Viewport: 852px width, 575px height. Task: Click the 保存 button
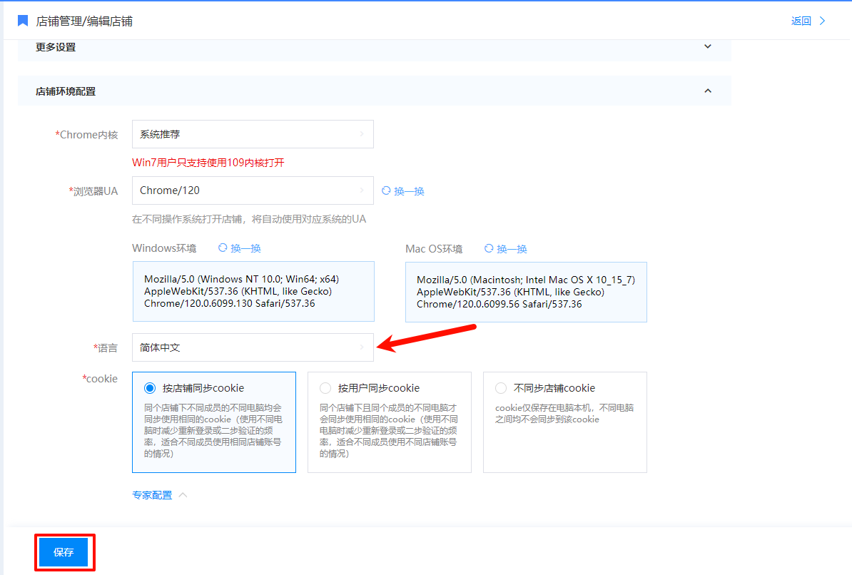(64, 552)
